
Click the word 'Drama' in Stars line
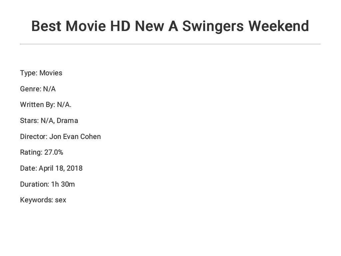pyautogui.click(x=67, y=121)
